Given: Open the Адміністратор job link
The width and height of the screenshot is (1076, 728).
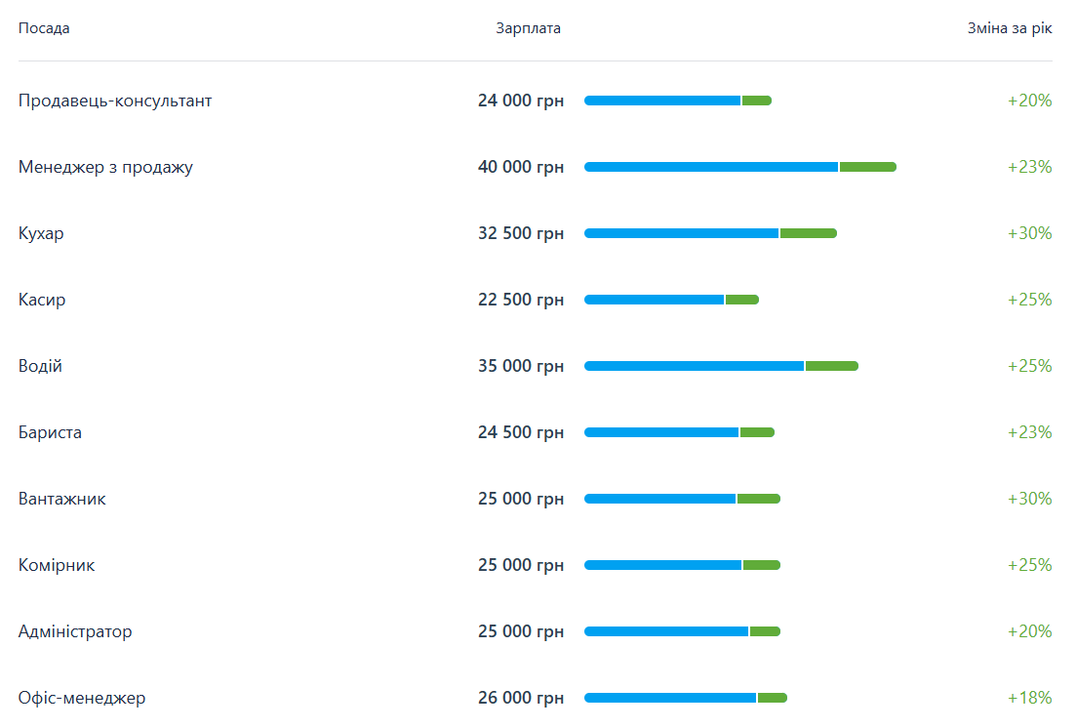Looking at the screenshot, I should tap(75, 631).
